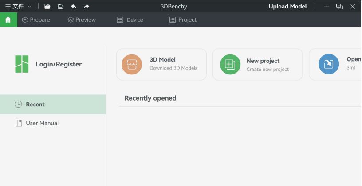Click the orange 3D Model store icon
The image size is (362, 186).
tap(132, 64)
